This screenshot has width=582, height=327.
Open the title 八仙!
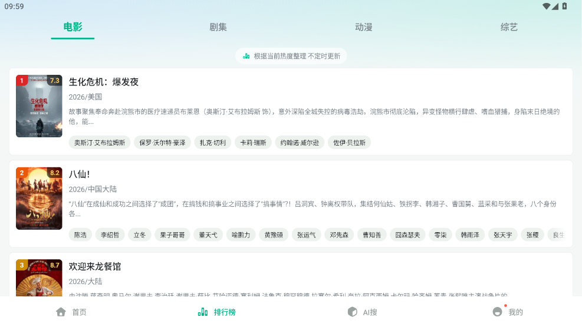(x=79, y=174)
